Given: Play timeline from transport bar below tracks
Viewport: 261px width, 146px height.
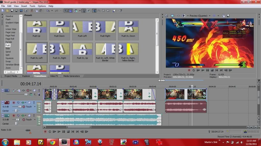Looking at the screenshot, I should coord(59,132).
